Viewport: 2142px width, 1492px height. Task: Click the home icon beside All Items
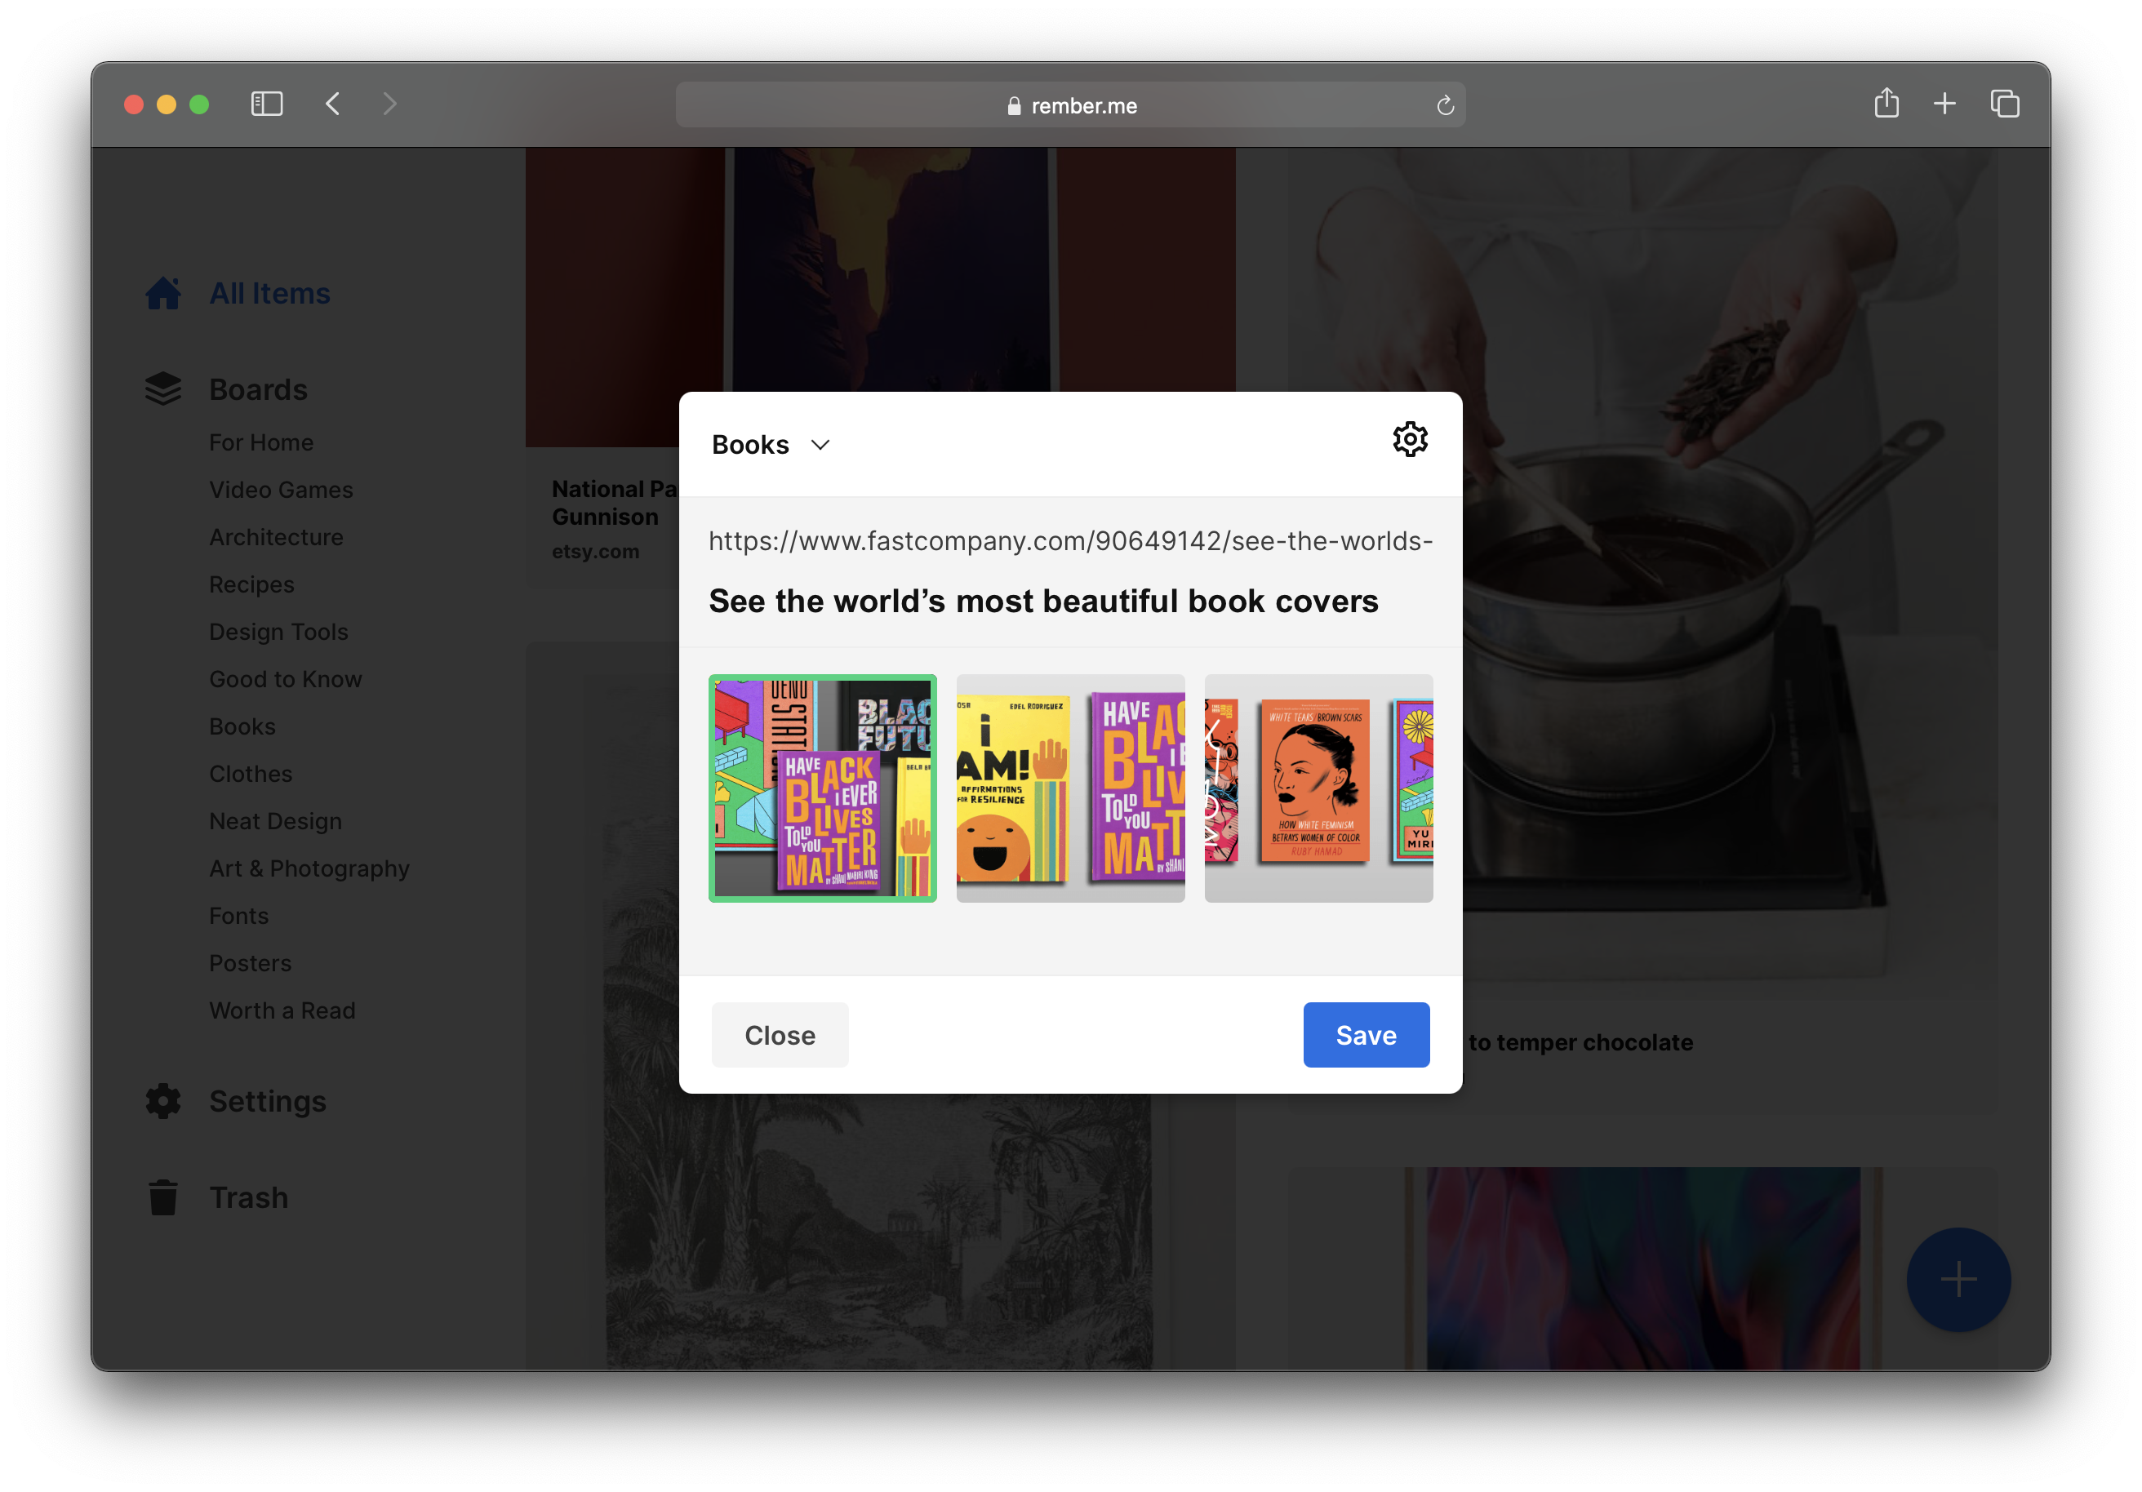pos(163,293)
